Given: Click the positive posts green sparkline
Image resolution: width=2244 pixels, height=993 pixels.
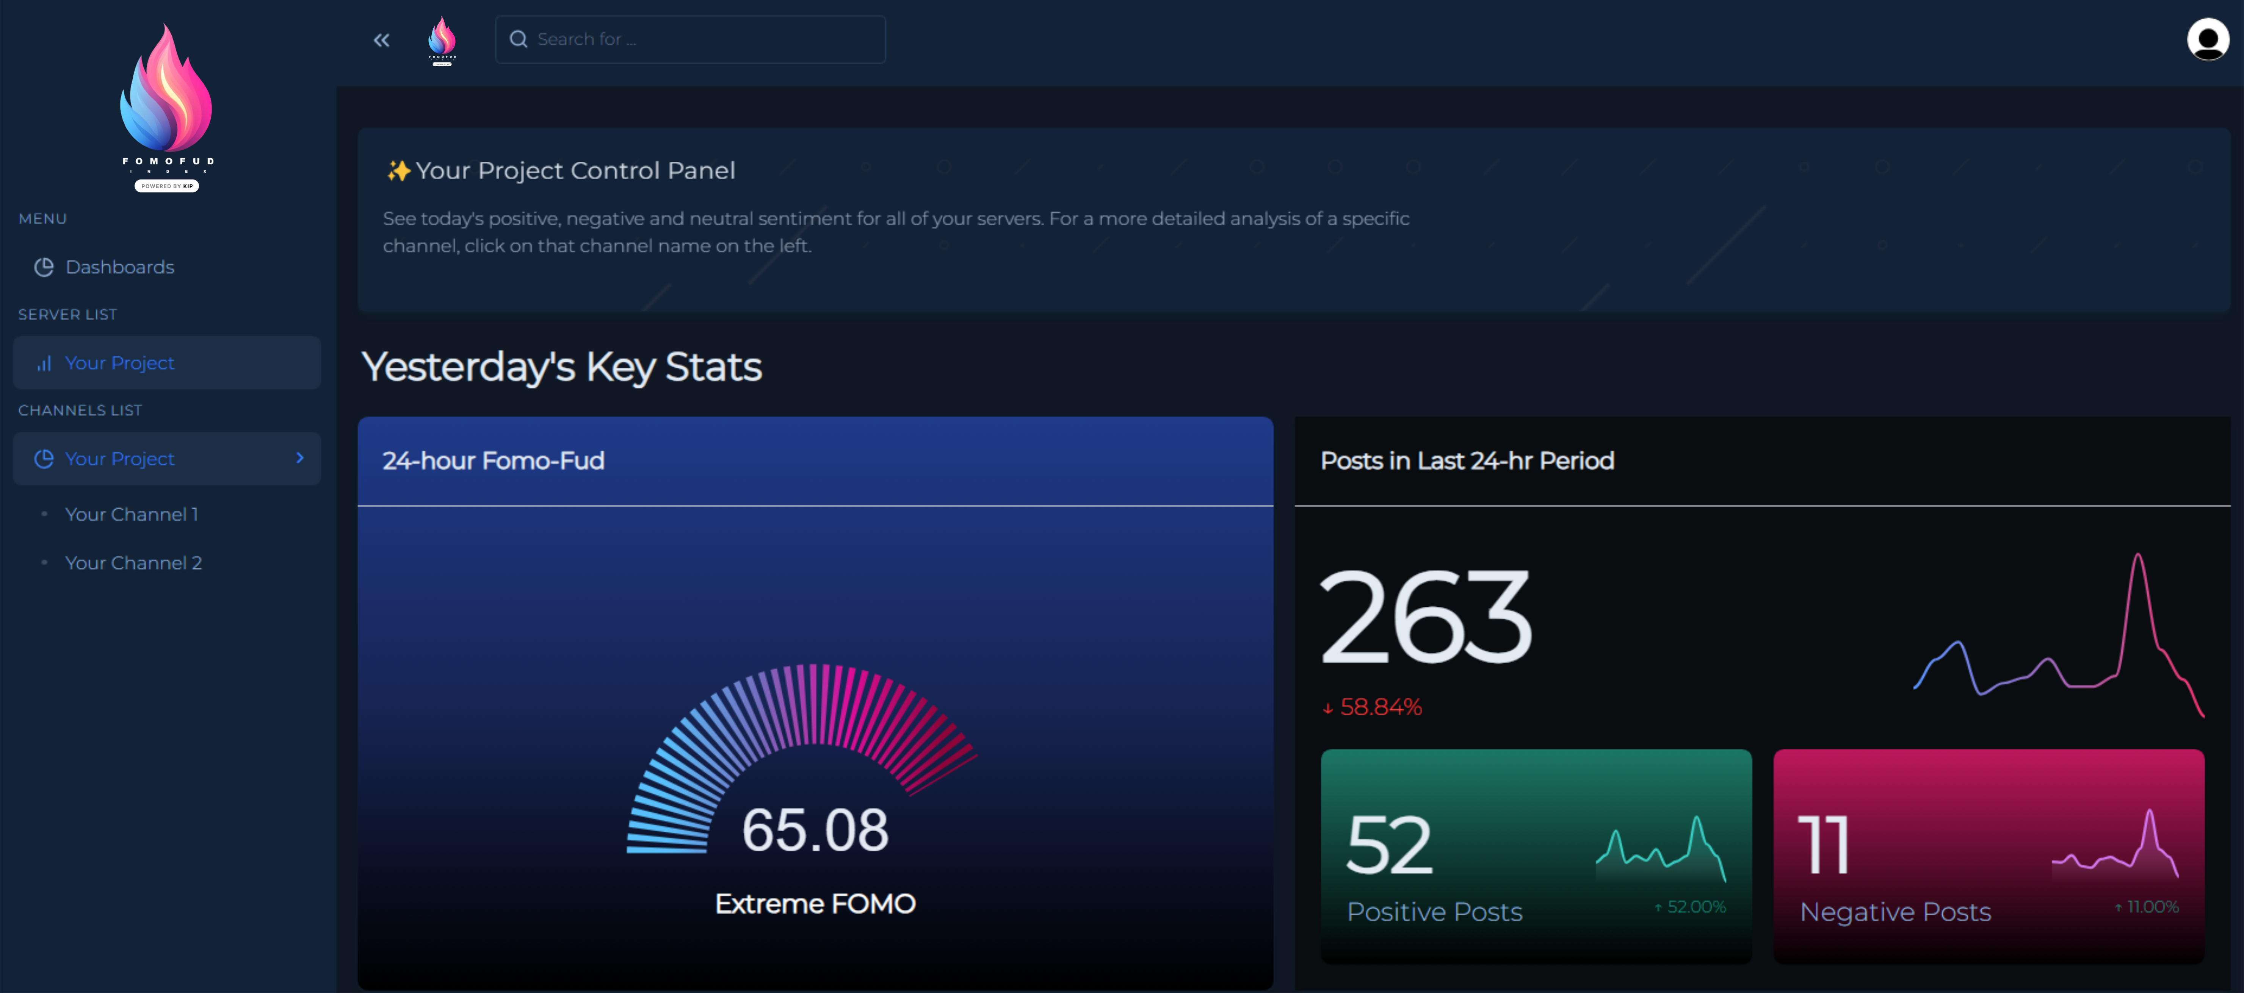Looking at the screenshot, I should click(1660, 849).
